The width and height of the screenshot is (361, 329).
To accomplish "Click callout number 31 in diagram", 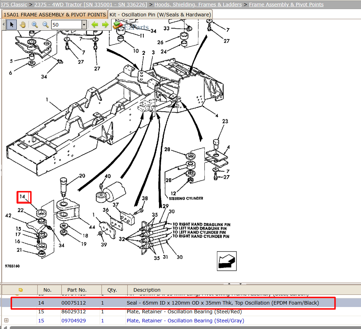I will click(165, 257).
